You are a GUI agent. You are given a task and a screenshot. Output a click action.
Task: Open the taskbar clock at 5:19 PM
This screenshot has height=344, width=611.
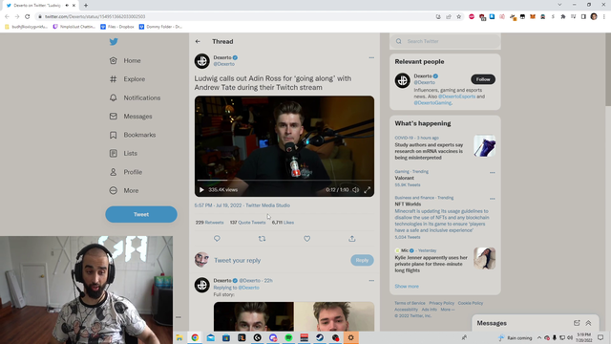point(584,337)
